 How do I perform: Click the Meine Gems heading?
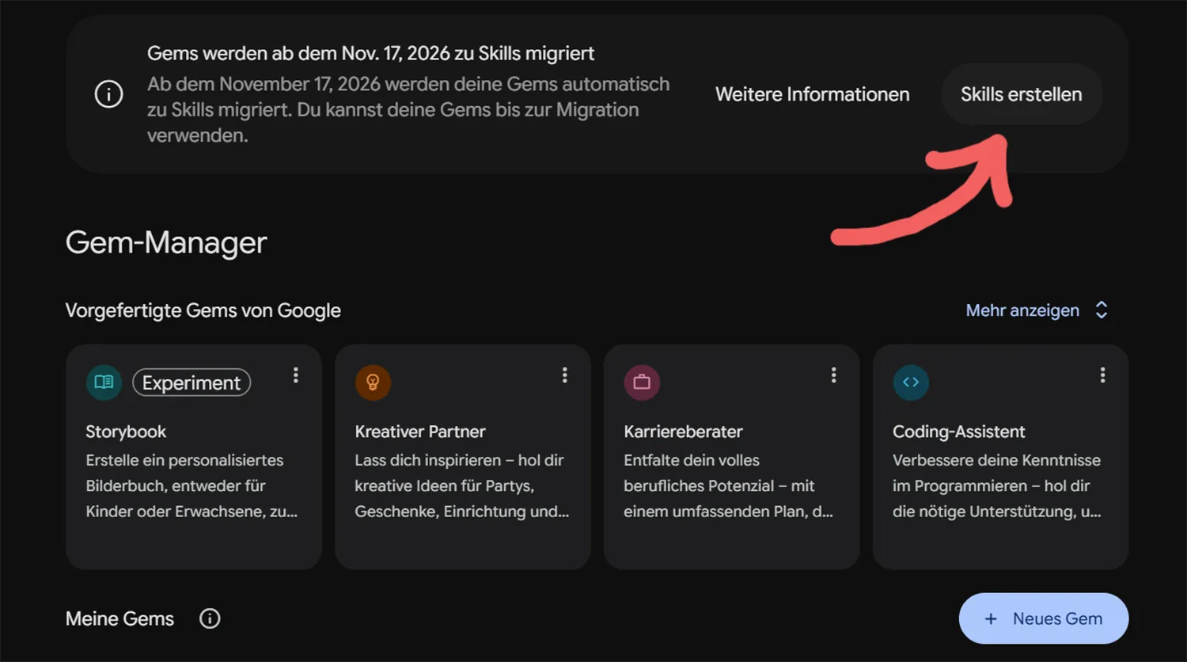[119, 618]
